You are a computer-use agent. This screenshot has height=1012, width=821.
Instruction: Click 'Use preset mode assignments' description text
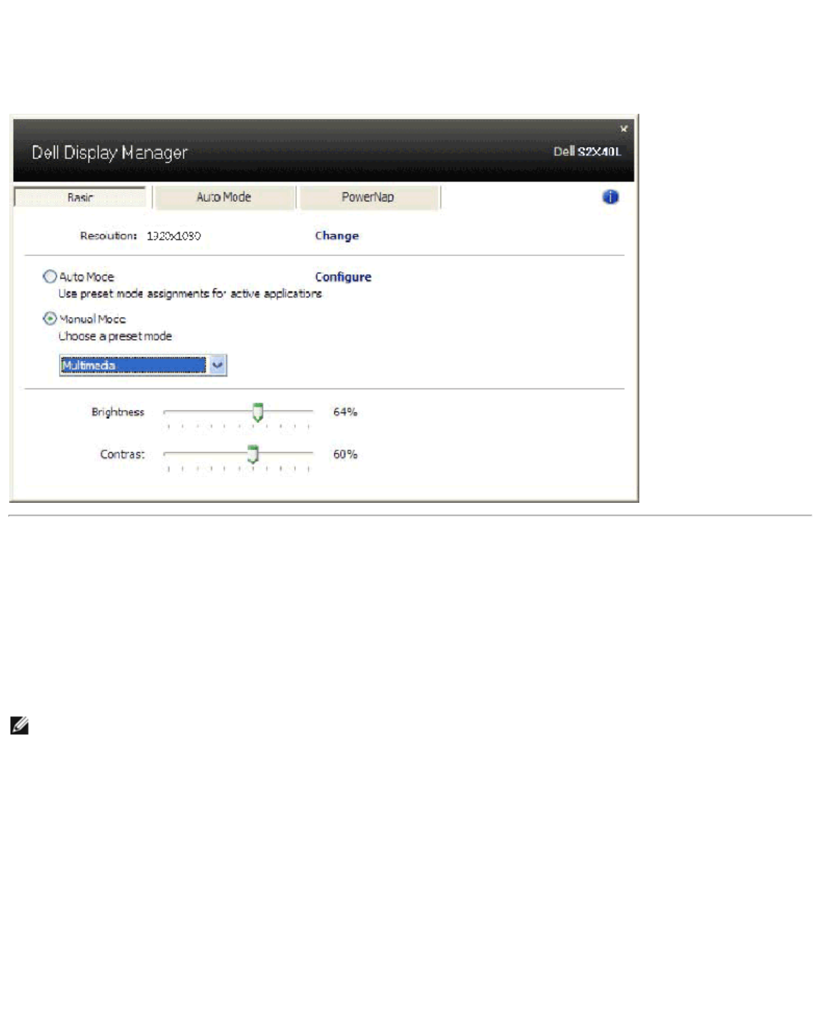pyautogui.click(x=190, y=294)
